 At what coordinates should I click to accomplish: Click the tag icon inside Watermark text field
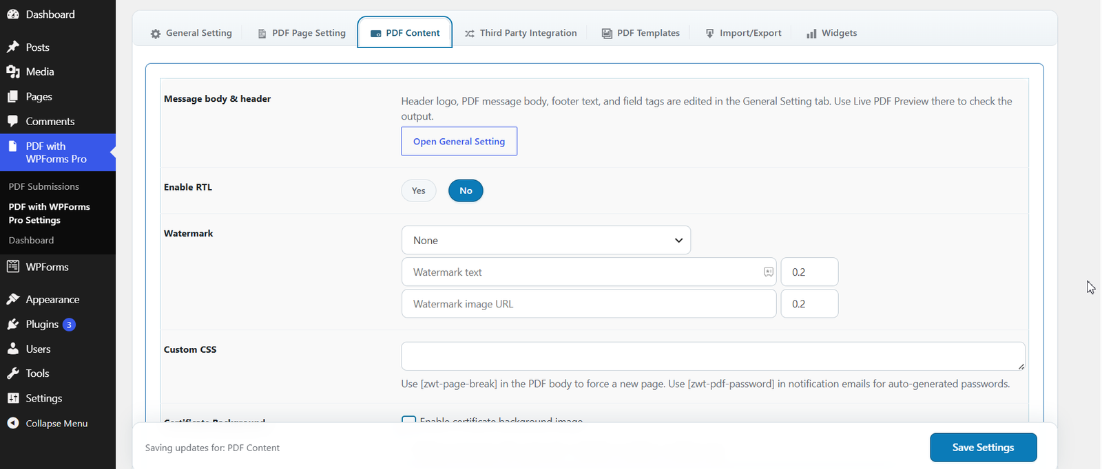768,272
